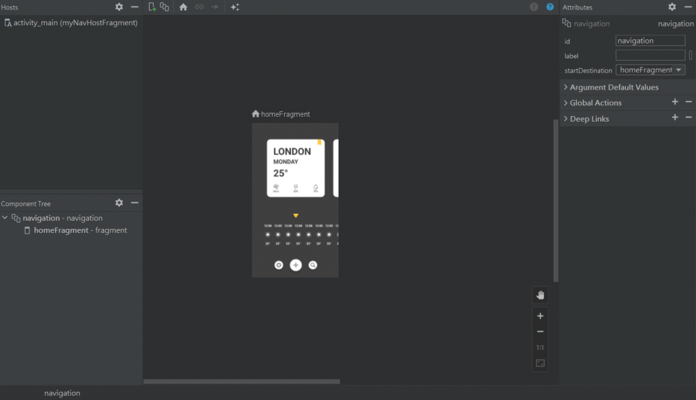
Task: Zoom in with the plus button
Action: [x=540, y=316]
